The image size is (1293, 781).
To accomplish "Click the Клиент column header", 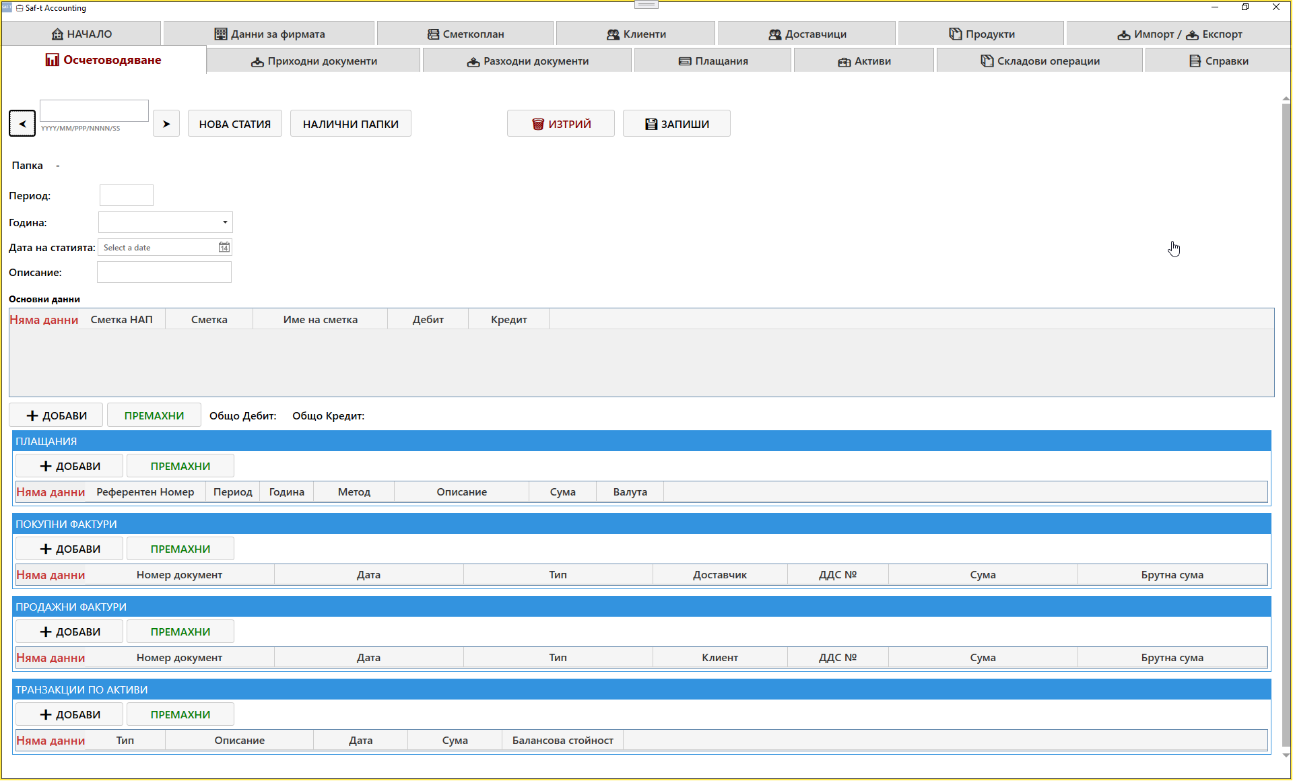I will point(720,657).
